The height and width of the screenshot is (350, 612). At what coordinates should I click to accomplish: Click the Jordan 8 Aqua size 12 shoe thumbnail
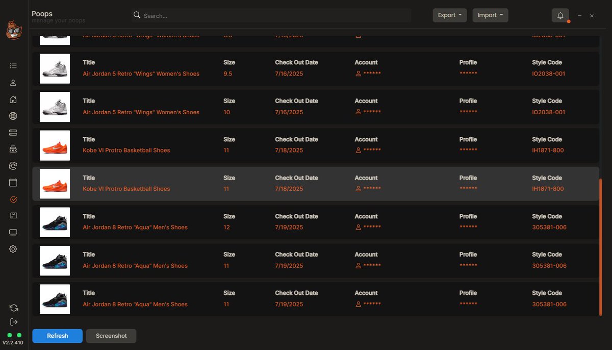[55, 222]
